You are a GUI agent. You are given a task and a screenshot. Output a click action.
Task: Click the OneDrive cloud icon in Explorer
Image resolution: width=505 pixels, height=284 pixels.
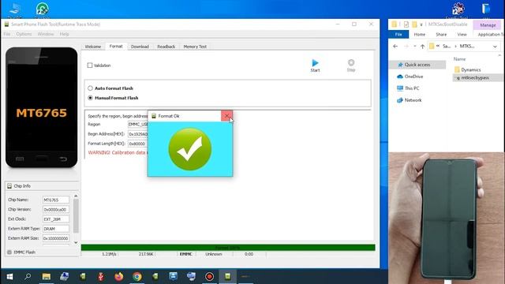point(400,77)
